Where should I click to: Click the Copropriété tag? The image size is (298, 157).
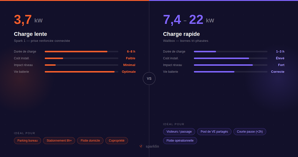point(117,141)
